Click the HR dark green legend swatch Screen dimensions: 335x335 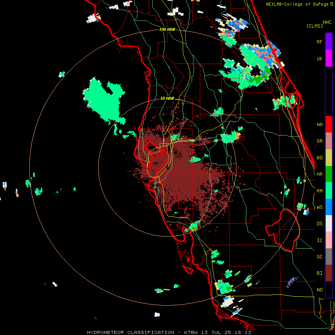329,174
